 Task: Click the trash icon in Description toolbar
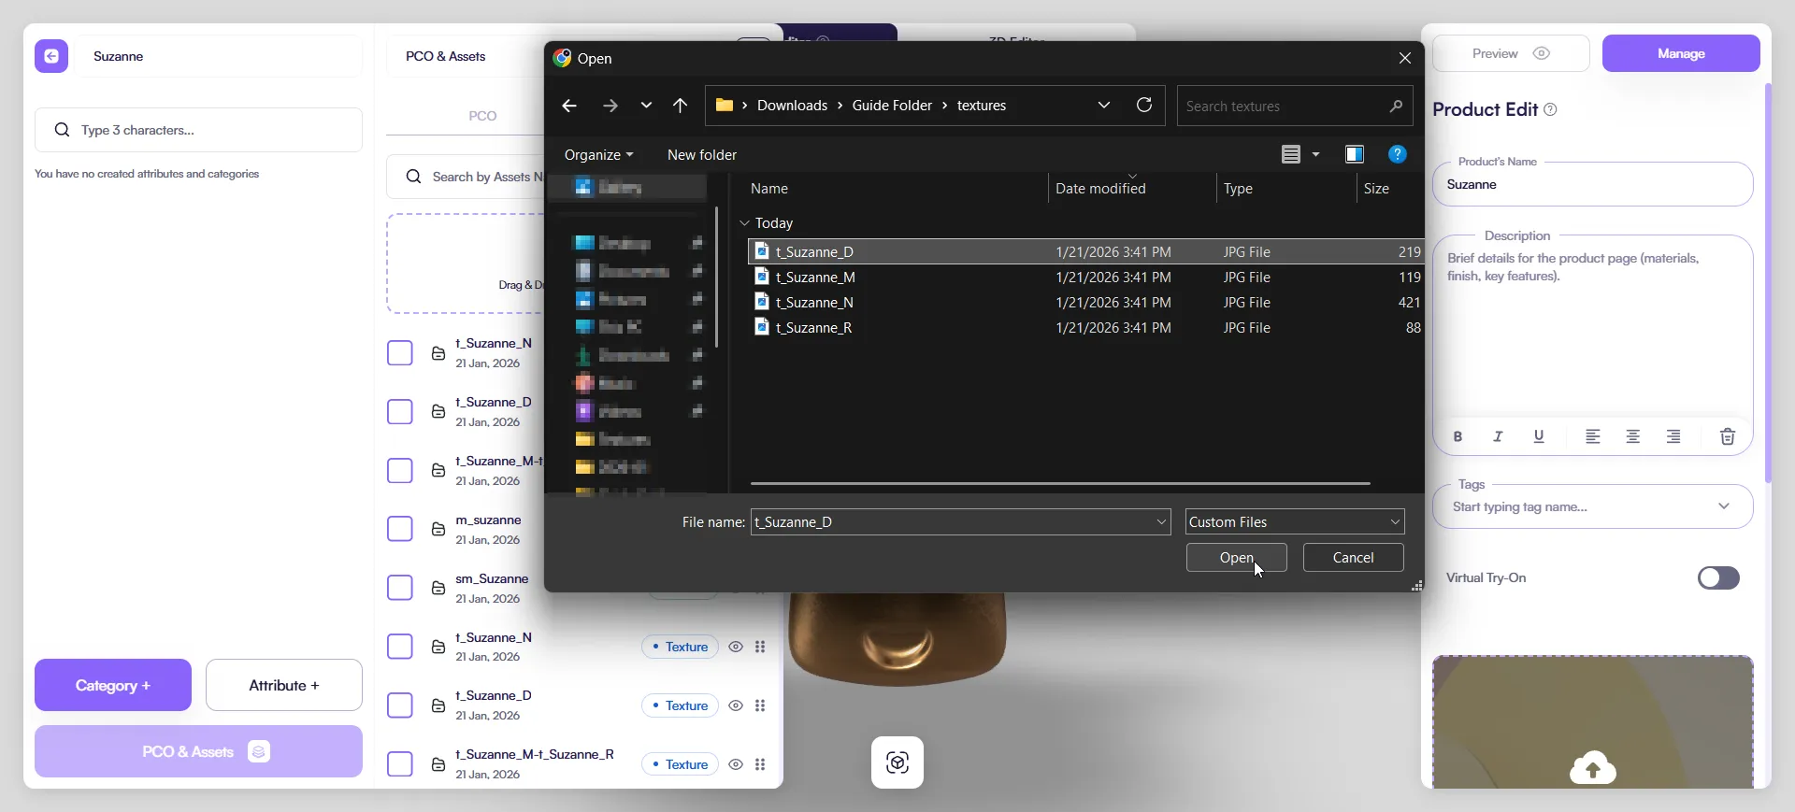[1727, 436]
